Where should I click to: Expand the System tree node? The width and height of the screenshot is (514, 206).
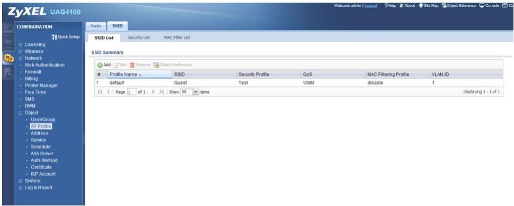click(20, 181)
